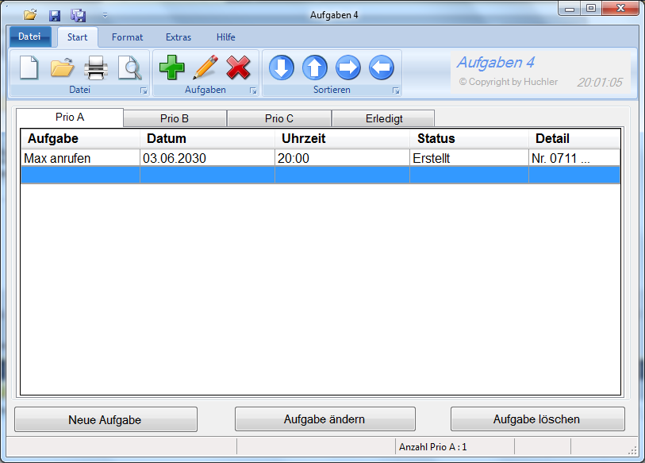Click the blue right arrow sort icon
Screen dimensions: 645x463
tap(348, 68)
